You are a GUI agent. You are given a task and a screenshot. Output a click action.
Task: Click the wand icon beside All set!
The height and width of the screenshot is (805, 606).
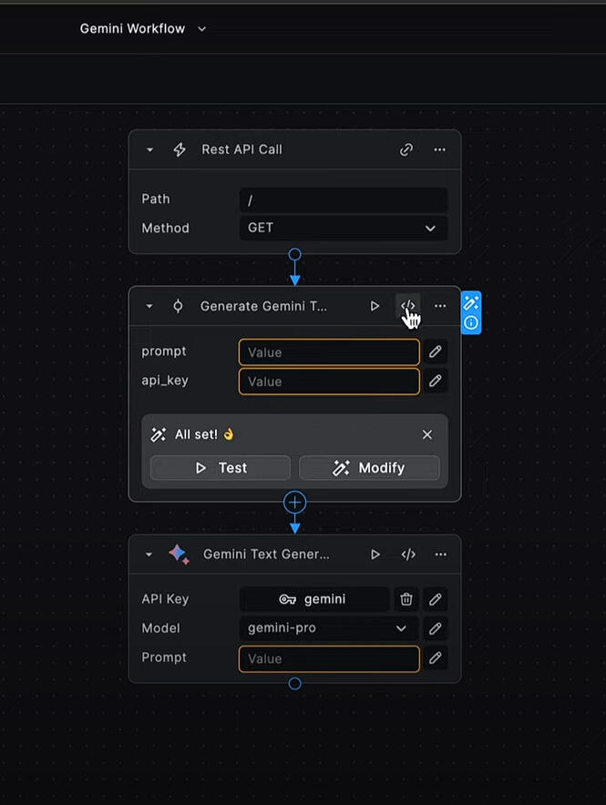click(x=159, y=435)
